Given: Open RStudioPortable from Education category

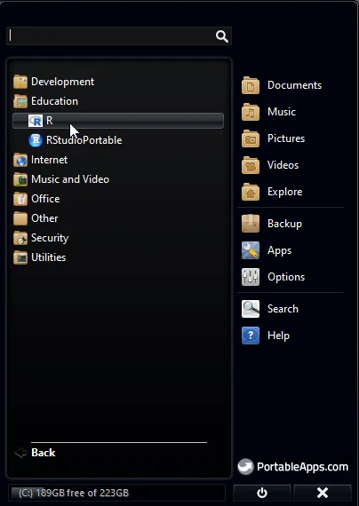Looking at the screenshot, I should point(76,140).
